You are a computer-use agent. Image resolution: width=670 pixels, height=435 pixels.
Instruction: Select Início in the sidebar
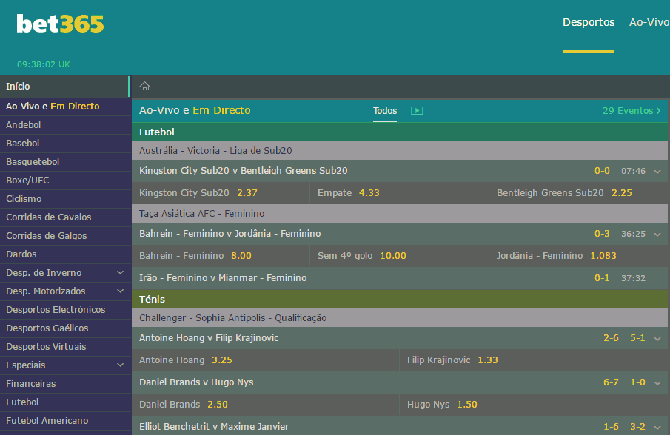(x=64, y=87)
